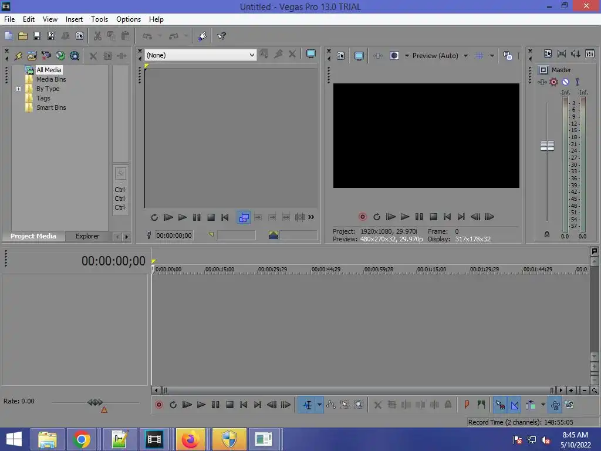Select the Smart Bins folder
The height and width of the screenshot is (451, 601).
coord(51,108)
